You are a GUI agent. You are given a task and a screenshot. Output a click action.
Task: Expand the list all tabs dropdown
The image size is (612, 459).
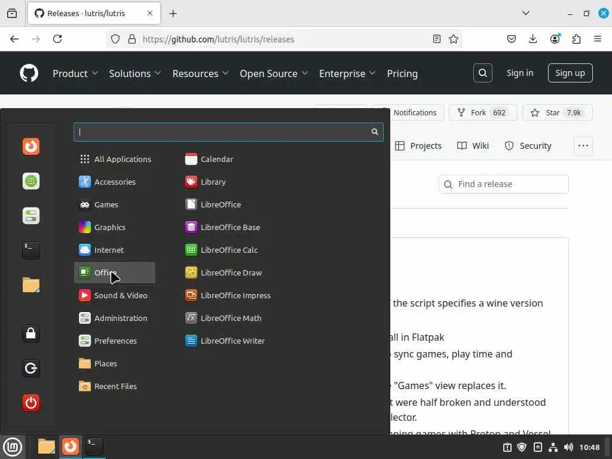pos(526,13)
